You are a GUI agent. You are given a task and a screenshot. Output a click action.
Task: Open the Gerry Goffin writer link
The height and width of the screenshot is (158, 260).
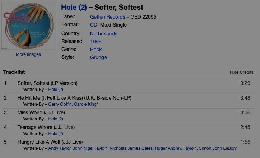point(60,104)
